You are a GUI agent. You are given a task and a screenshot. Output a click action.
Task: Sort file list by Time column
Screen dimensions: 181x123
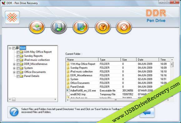164,60
